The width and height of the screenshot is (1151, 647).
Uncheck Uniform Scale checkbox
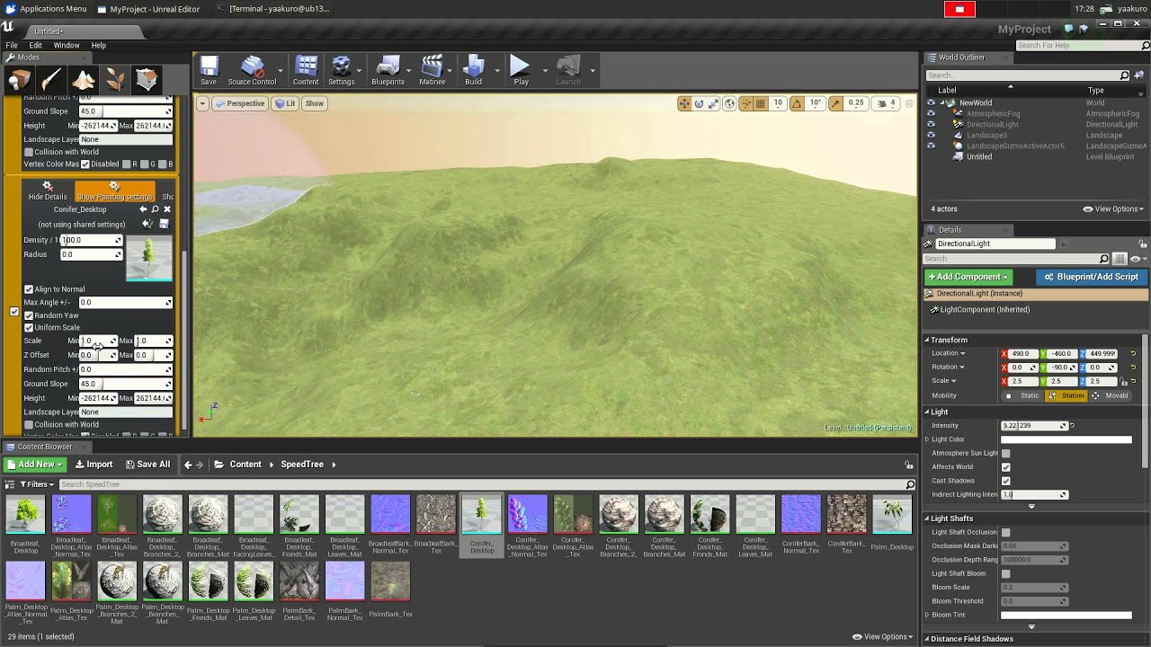point(29,327)
